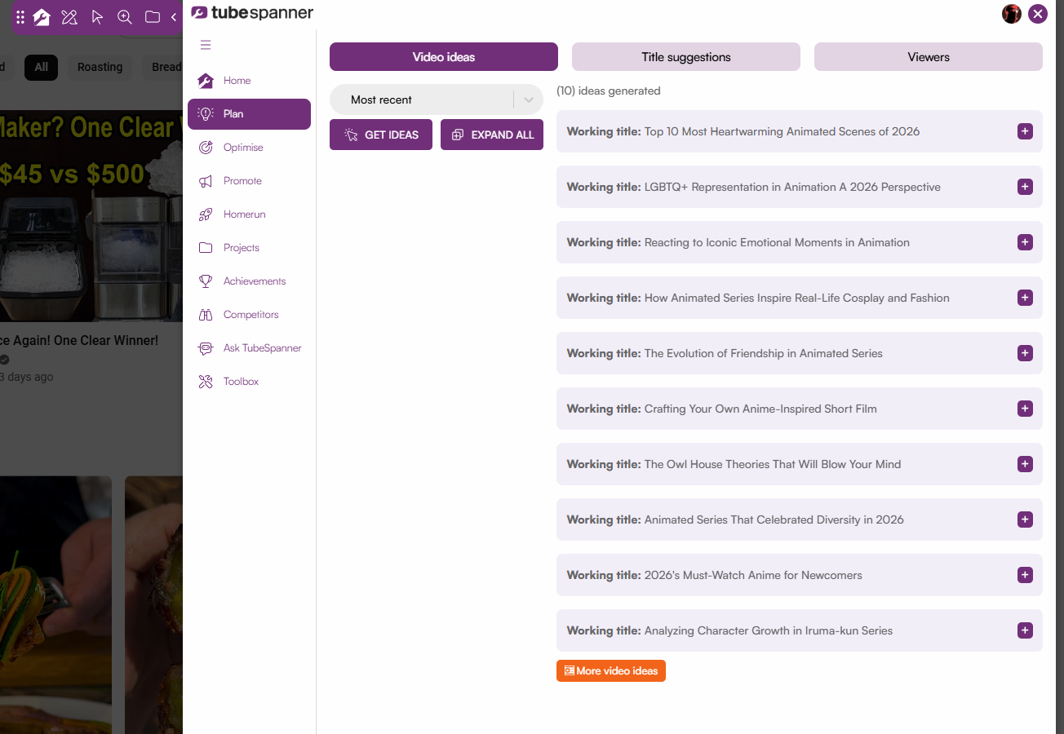Image resolution: width=1064 pixels, height=734 pixels.
Task: Click the magnifier icon in purple toolbar
Action: (x=124, y=16)
